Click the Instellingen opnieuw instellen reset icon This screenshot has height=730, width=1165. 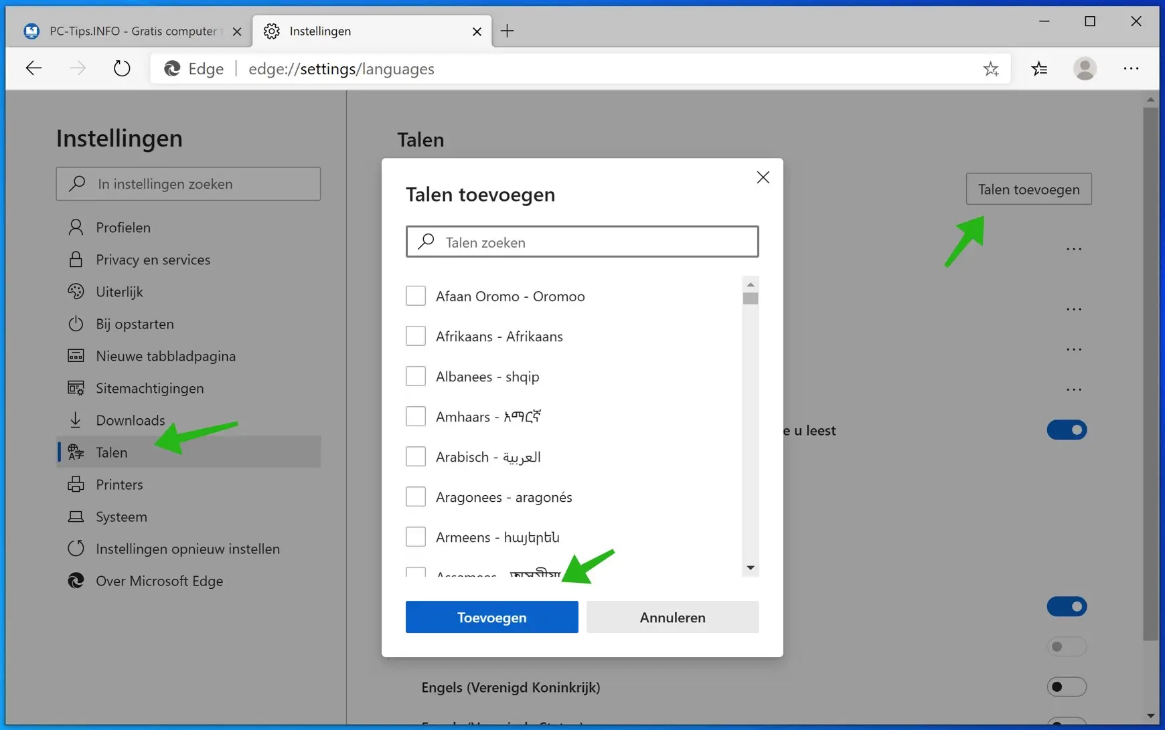click(76, 549)
